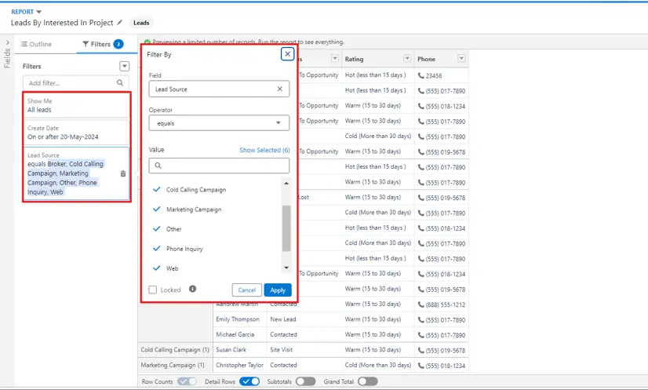This screenshot has height=390, width=648.
Task: Select the Christopher Taylor cell
Action: tap(240, 365)
